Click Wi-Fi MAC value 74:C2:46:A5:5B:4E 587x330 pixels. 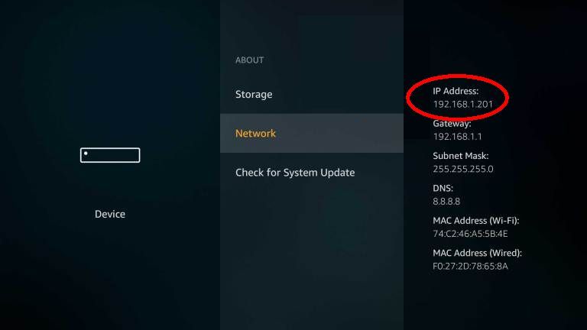470,234
